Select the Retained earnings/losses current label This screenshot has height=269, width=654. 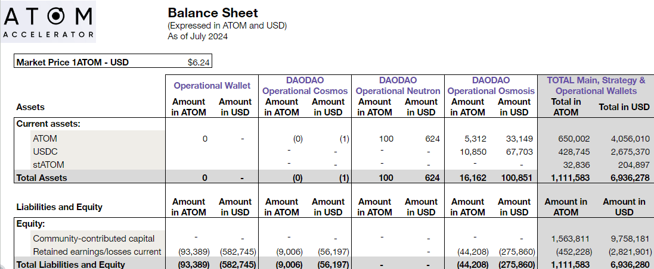97,252
